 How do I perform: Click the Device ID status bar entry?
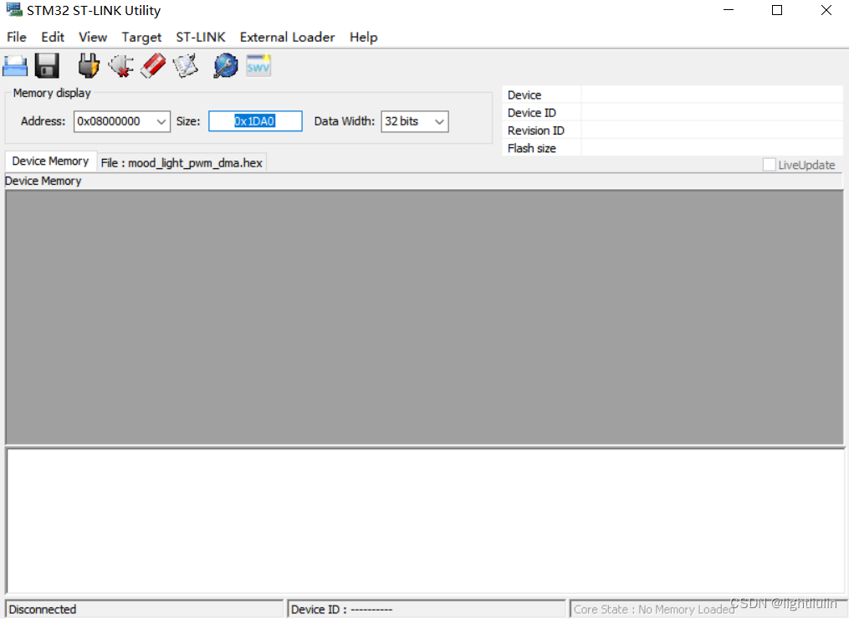[x=426, y=609]
